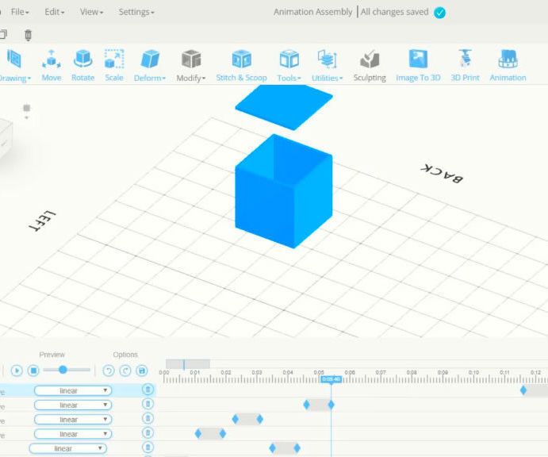Click the 0:02 mark on timeline ruler

click(x=226, y=372)
